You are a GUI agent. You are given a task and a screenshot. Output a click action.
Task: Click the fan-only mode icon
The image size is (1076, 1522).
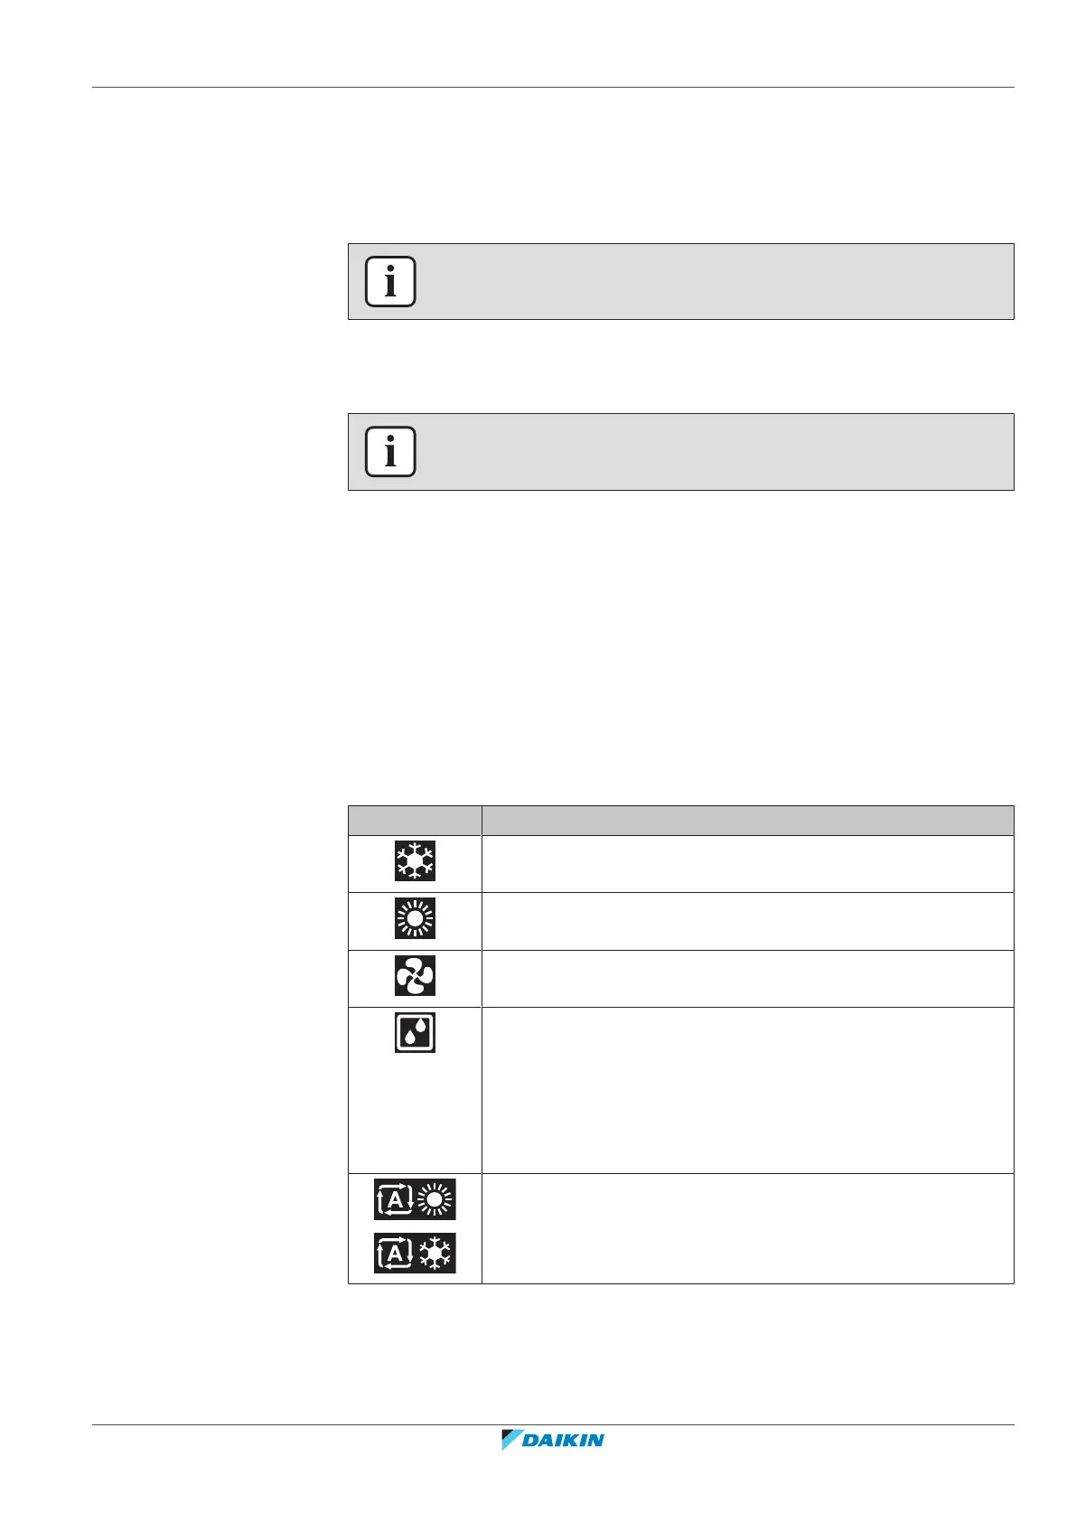pos(415,976)
